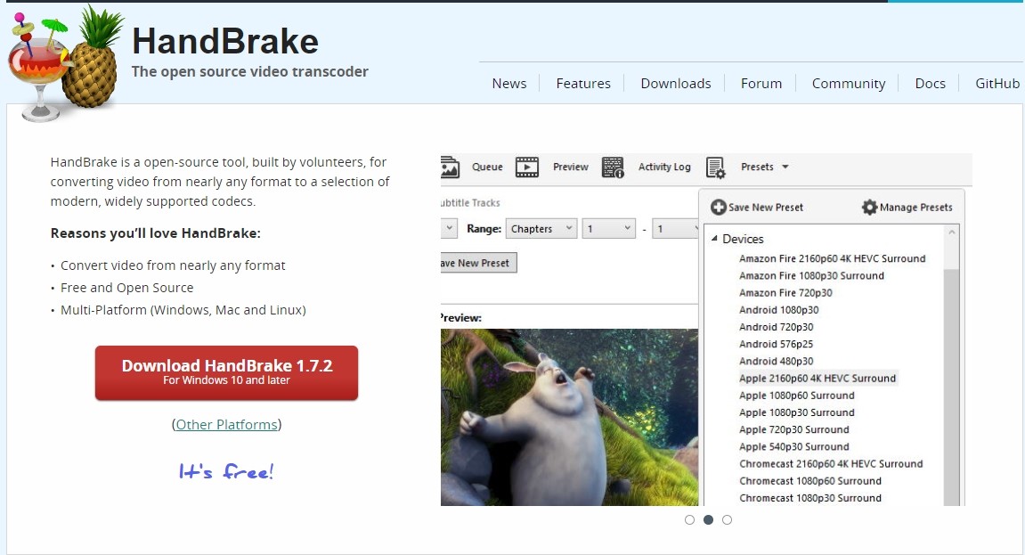Switch to the Community page
This screenshot has height=555, width=1025.
click(848, 83)
